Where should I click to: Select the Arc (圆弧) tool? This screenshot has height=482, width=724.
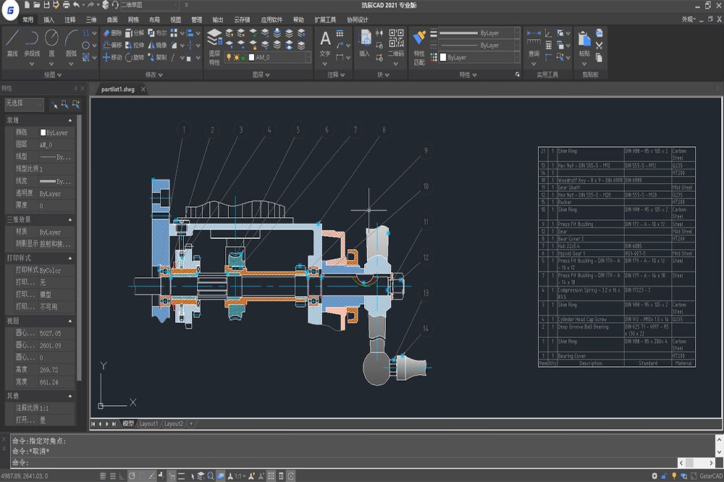coord(71,43)
